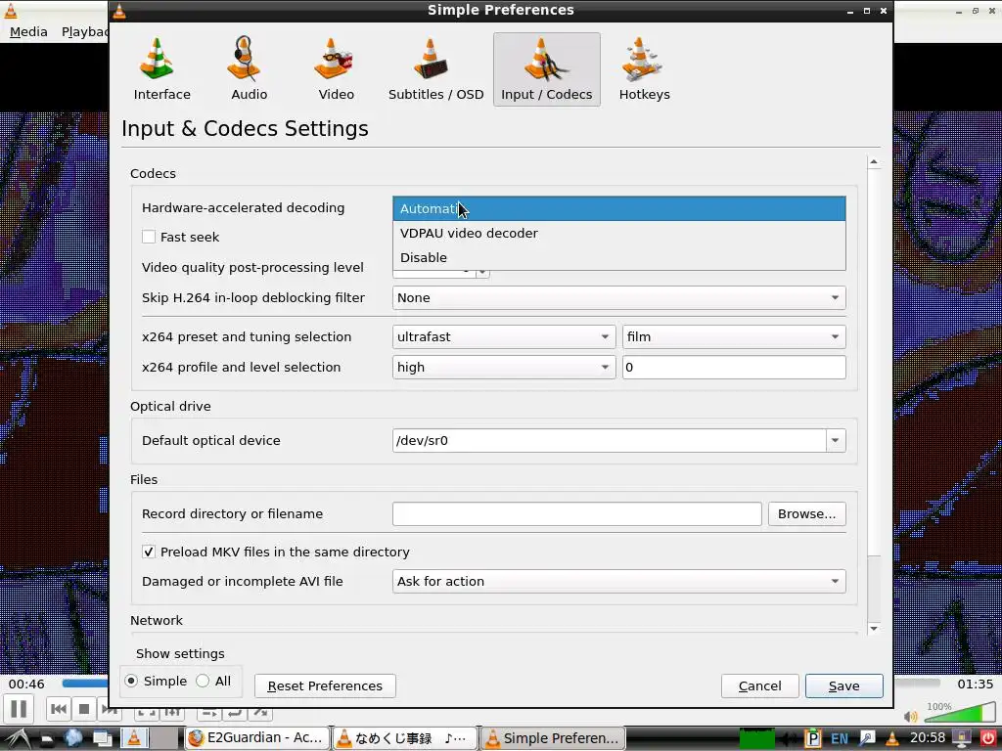Image resolution: width=1002 pixels, height=751 pixels.
Task: Open the Damaged or incomplete AVI file dropdown
Action: click(x=619, y=581)
